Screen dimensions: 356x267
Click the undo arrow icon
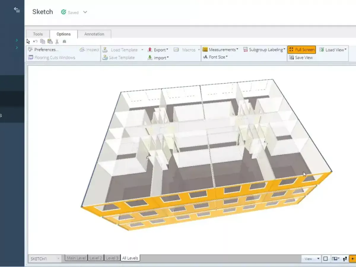pos(35,42)
